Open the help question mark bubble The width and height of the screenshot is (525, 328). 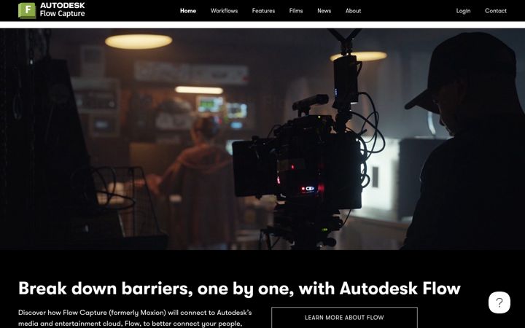(499, 302)
